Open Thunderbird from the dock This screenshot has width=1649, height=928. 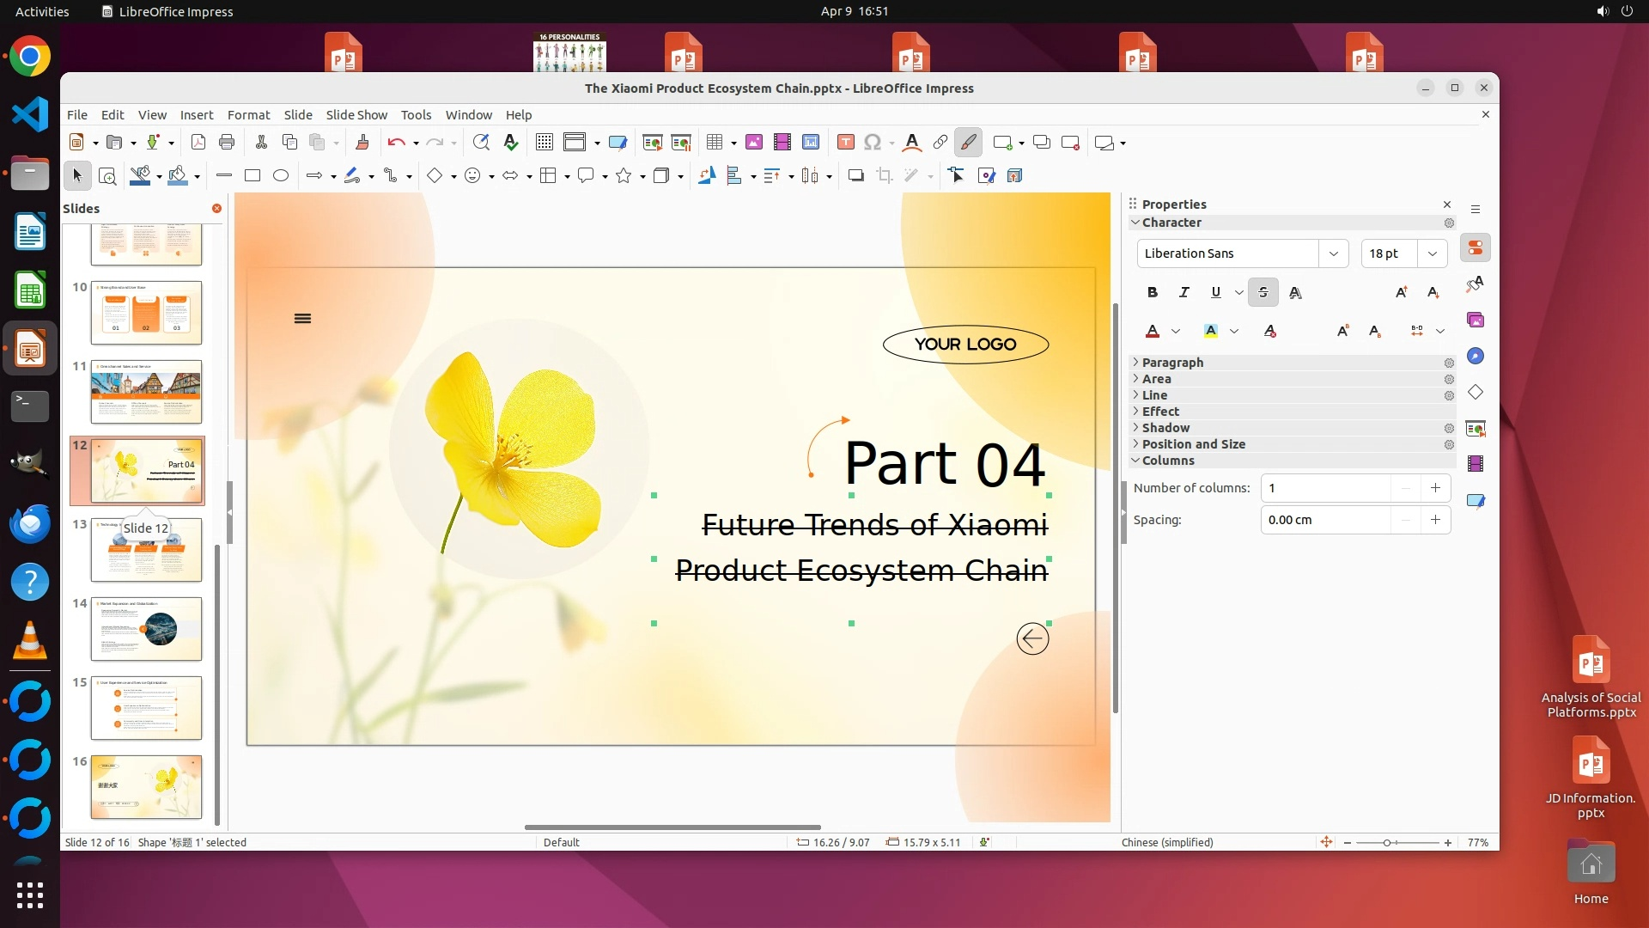(x=30, y=523)
